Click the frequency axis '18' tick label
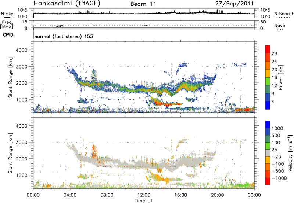The width and height of the screenshot is (294, 203). pos(25,22)
